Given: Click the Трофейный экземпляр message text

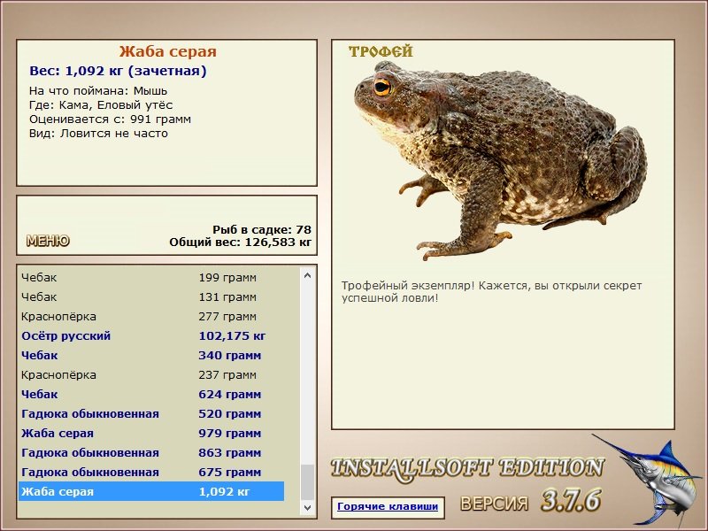Looking at the screenshot, I should [491, 292].
